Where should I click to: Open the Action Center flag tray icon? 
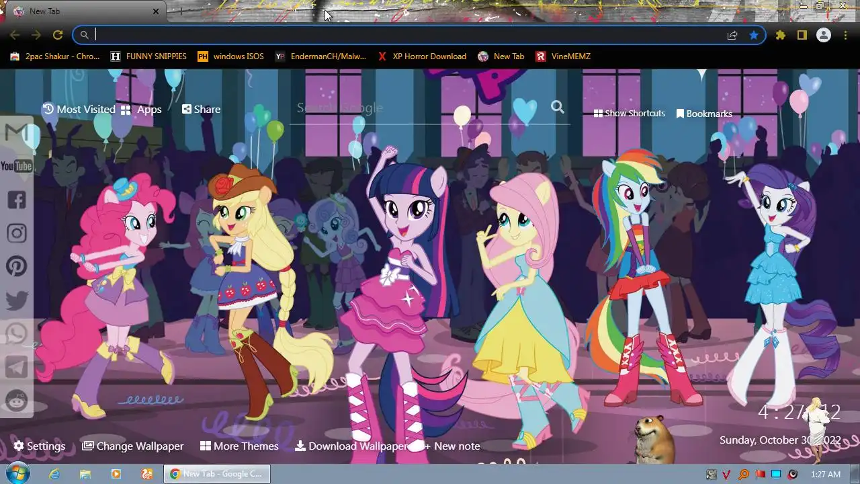[761, 475]
